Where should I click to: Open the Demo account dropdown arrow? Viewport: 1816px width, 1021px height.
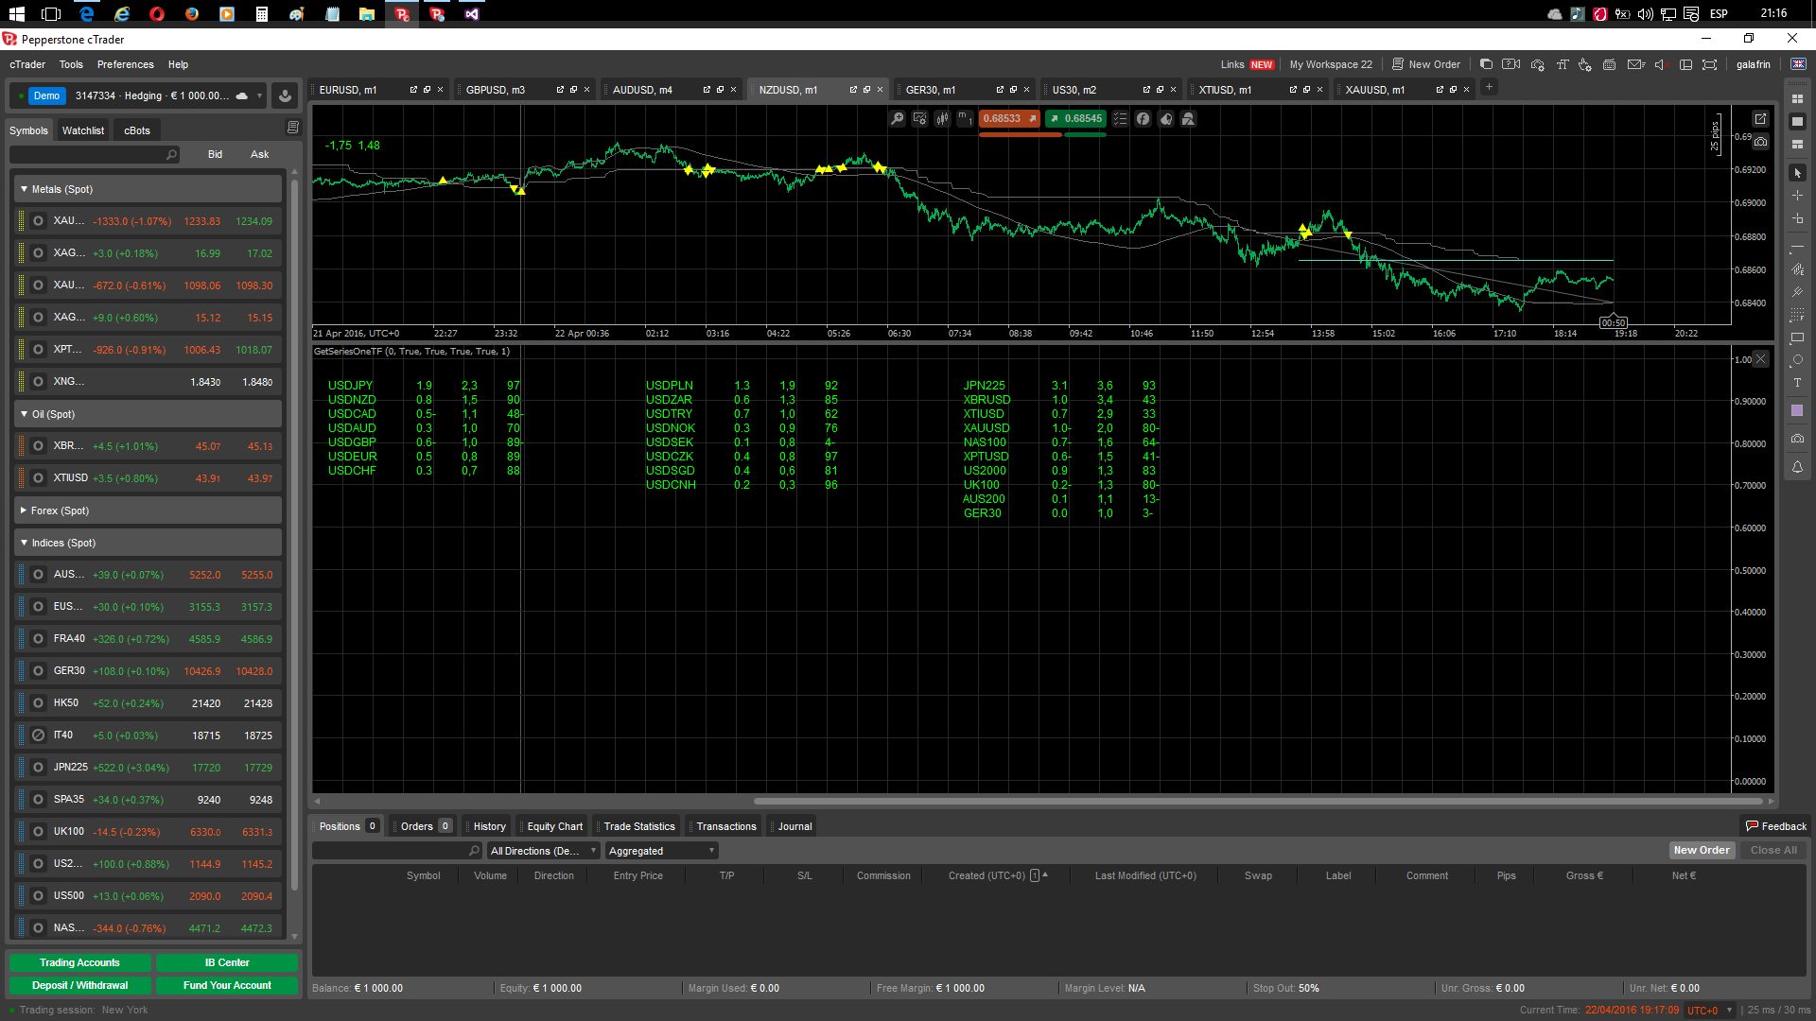coord(259,95)
